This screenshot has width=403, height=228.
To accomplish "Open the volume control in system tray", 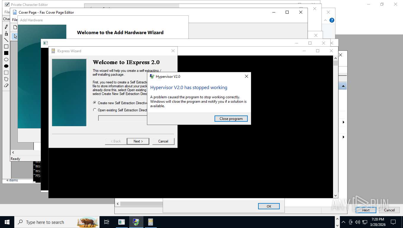I will coord(358,222).
